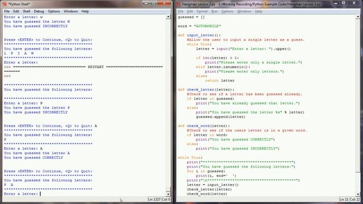
Task: Click the 'guessed = []' code line
Action: coord(191,17)
